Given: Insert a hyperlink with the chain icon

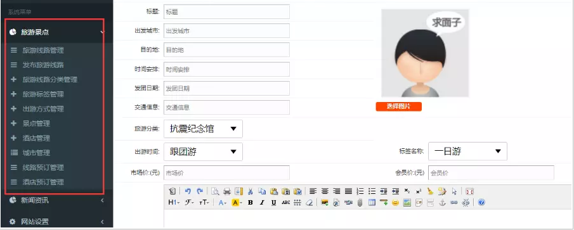Looking at the screenshot, I should coord(454,202).
